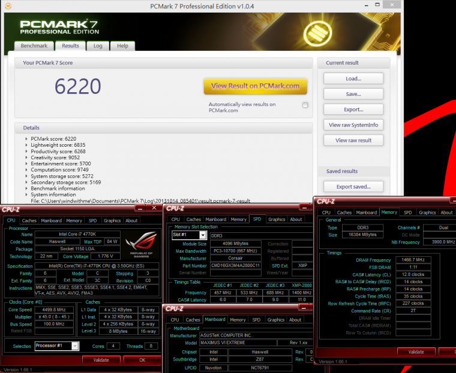Close the CPU-Z CPU window
Screen dimensions: 456x373
[154, 208]
